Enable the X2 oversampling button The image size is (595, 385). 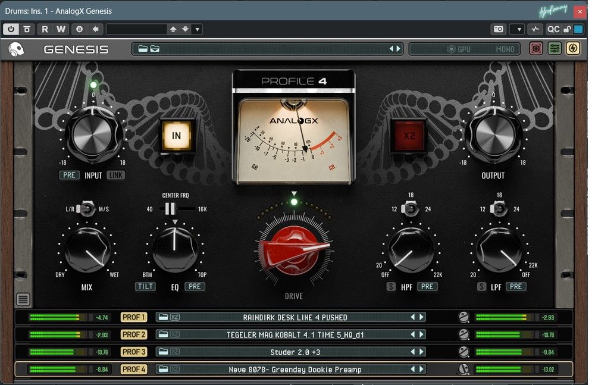(409, 136)
